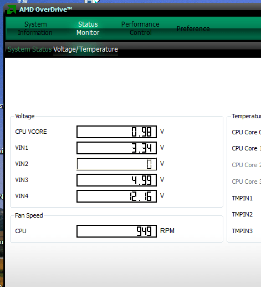This screenshot has width=261, height=287.
Task: Click the TMPIN3 label
Action: click(x=242, y=231)
